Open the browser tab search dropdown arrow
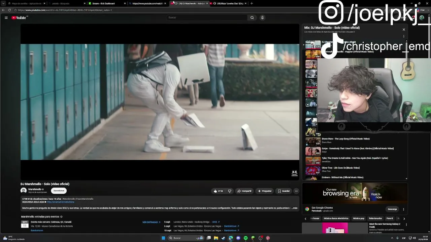This screenshot has width=431, height=242. (x=3, y=3)
